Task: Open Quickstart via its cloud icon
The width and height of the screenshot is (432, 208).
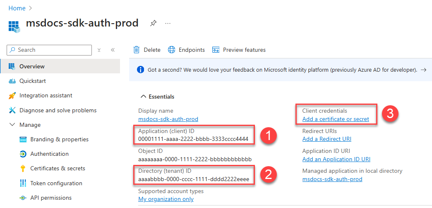Action: click(12, 81)
